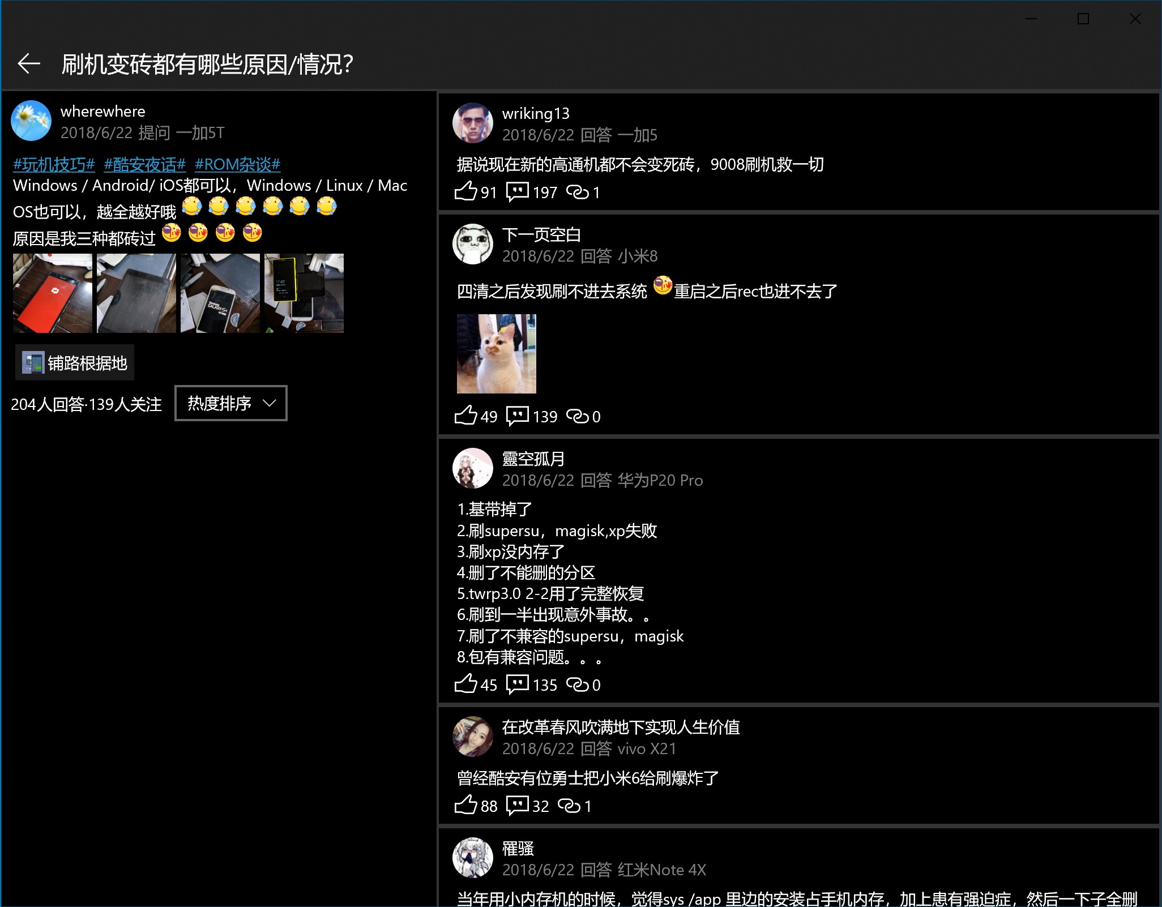This screenshot has height=907, width=1162.
Task: Click the 铺路根据地 topic button
Action: pyautogui.click(x=75, y=362)
